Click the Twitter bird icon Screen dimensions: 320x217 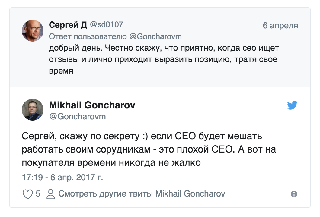[x=293, y=105]
